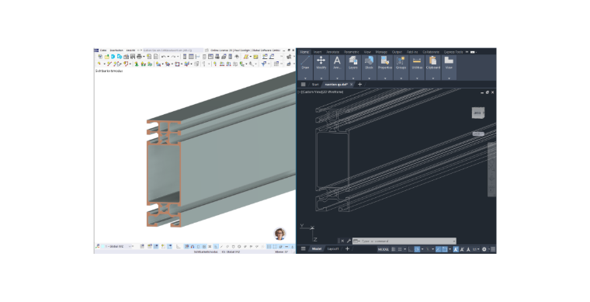The image size is (590, 302).
Task: Switch to the Insert ribbon tab
Action: point(318,52)
